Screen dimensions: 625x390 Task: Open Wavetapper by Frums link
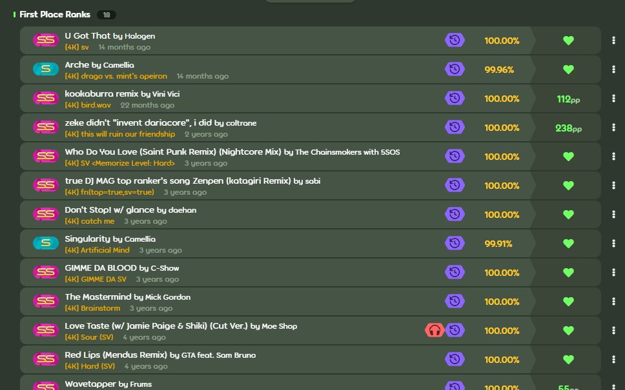point(108,384)
